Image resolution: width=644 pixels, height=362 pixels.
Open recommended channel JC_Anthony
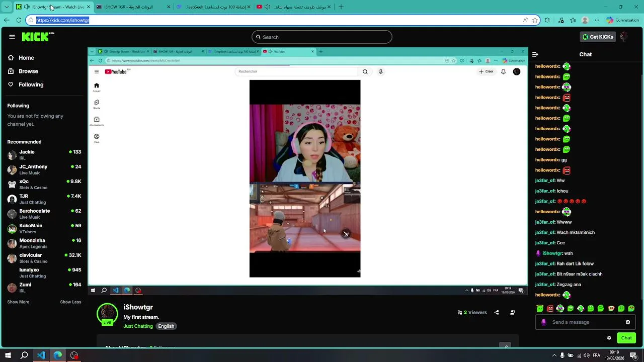44,169
